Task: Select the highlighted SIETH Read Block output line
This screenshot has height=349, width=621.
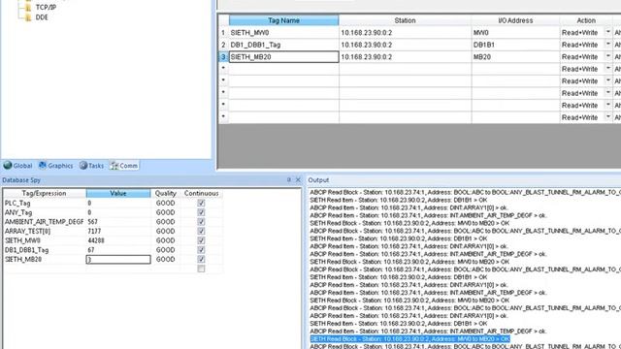Action: tap(409, 339)
